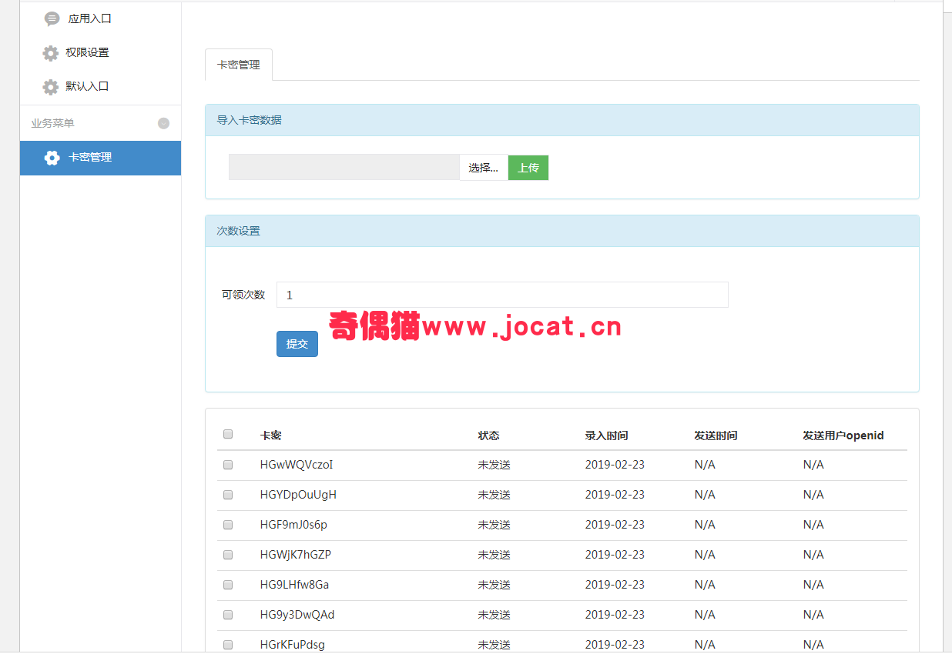
Task: Click 2019-02-23 date in HGWjK7hGZP row
Action: tap(615, 555)
